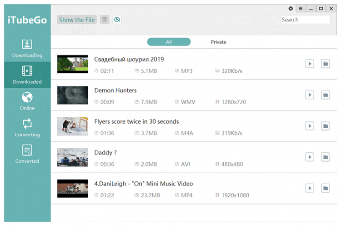Screen dimensions: 341x226
Task: Toggle the private mode eye icon
Action: click(x=117, y=20)
